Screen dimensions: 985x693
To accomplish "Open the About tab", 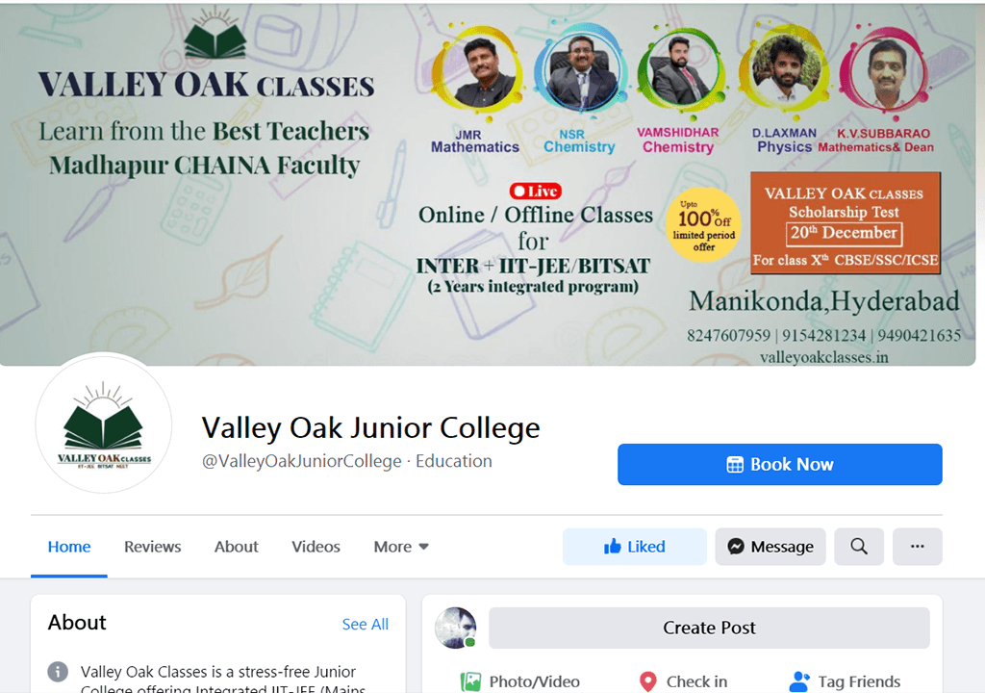I will [237, 547].
